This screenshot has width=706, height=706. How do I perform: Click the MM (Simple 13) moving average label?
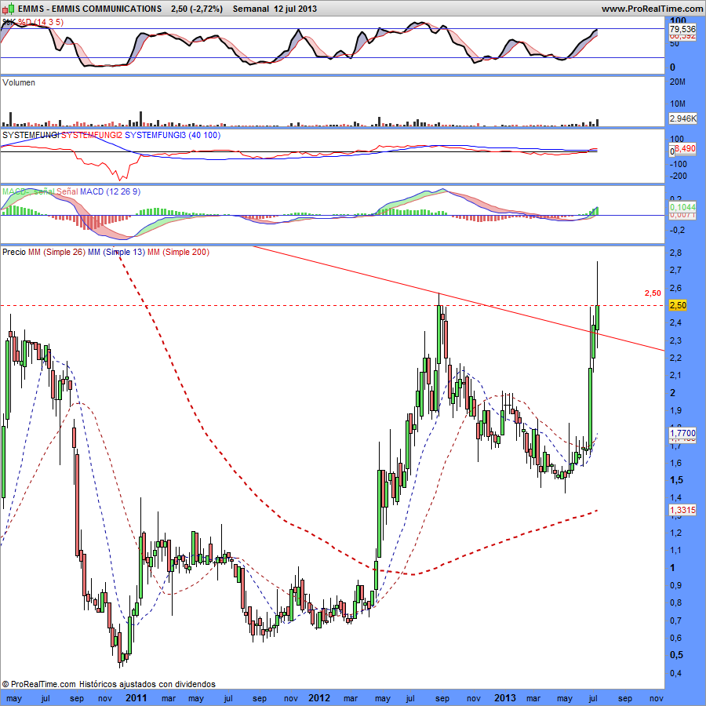tap(116, 252)
